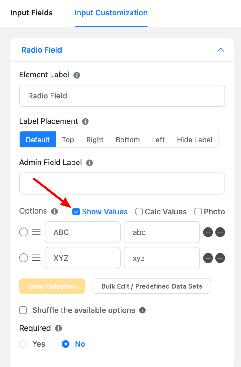Set Label Placement to Top
241x367 pixels.
click(x=68, y=140)
